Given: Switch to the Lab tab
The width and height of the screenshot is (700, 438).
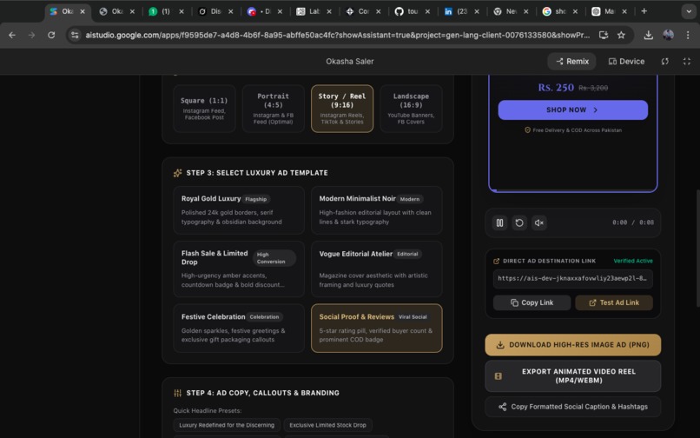Looking at the screenshot, I should pos(314,11).
